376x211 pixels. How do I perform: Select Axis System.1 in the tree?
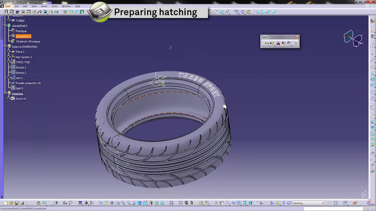(24, 57)
